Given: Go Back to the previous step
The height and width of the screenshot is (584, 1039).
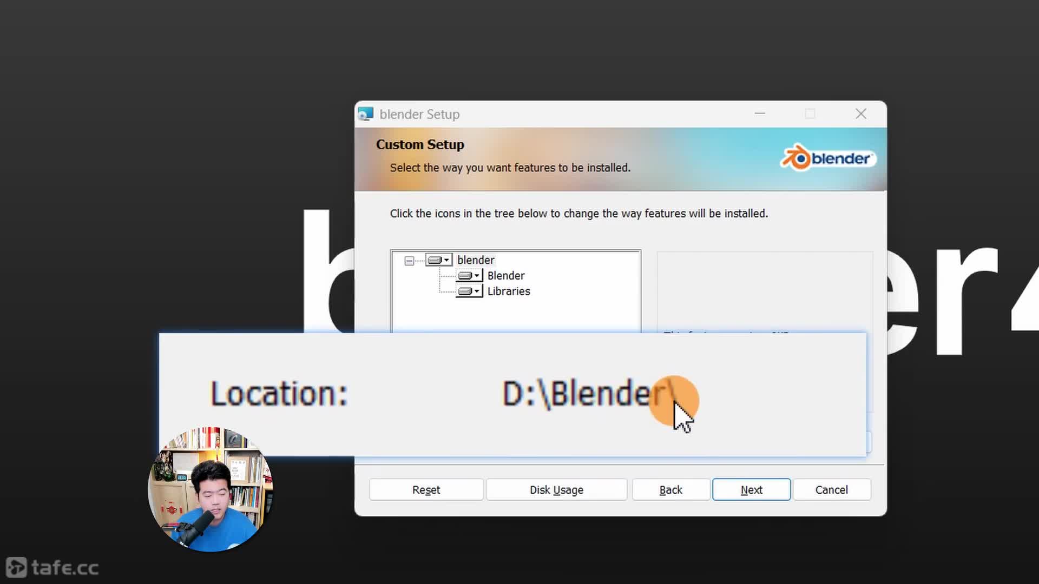Looking at the screenshot, I should (671, 489).
